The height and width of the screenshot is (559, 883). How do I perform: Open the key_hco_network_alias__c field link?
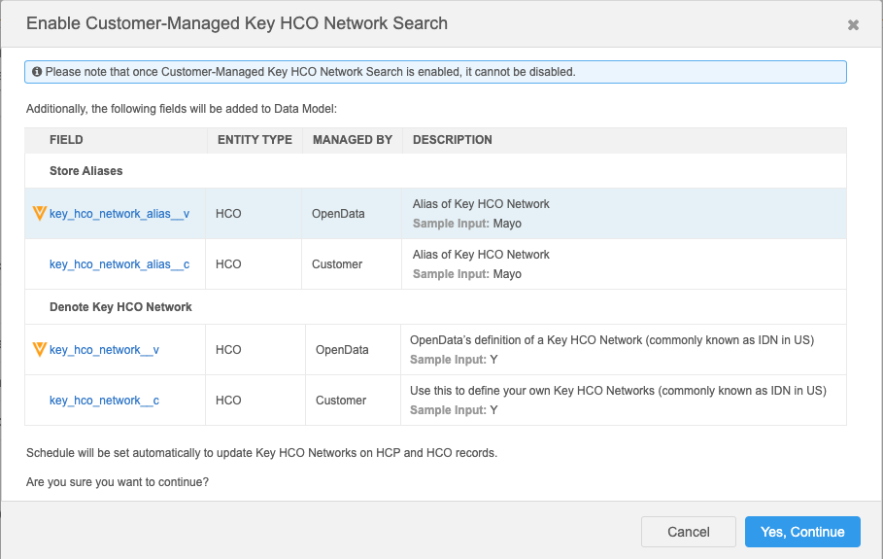coord(119,264)
